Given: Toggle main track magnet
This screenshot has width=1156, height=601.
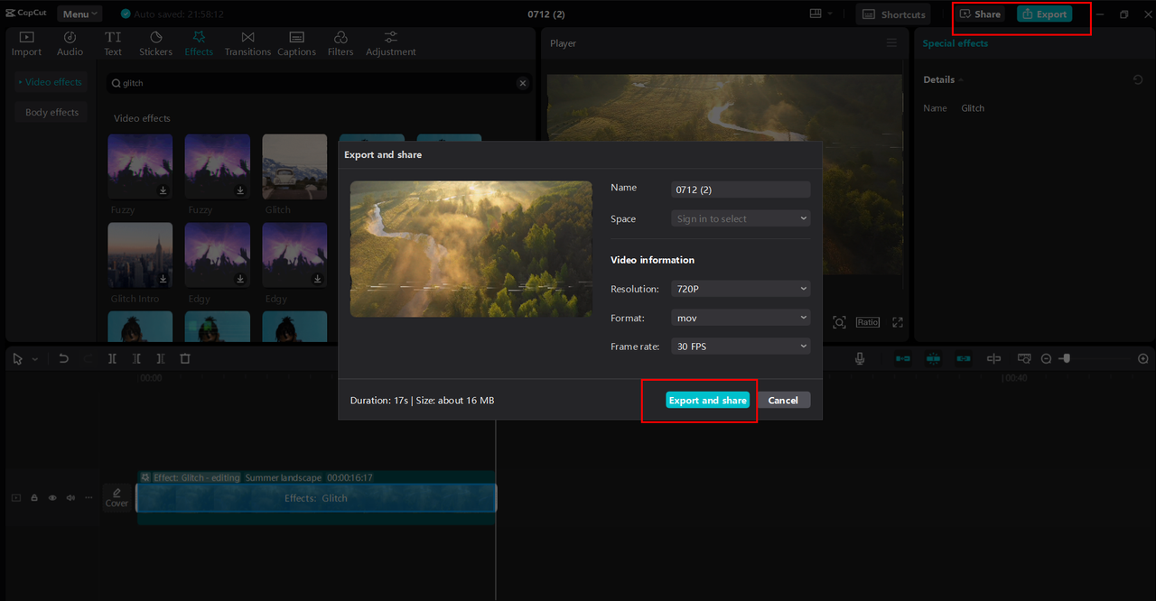Looking at the screenshot, I should coord(902,358).
